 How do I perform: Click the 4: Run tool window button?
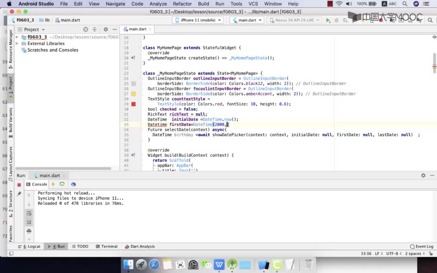pyautogui.click(x=56, y=246)
